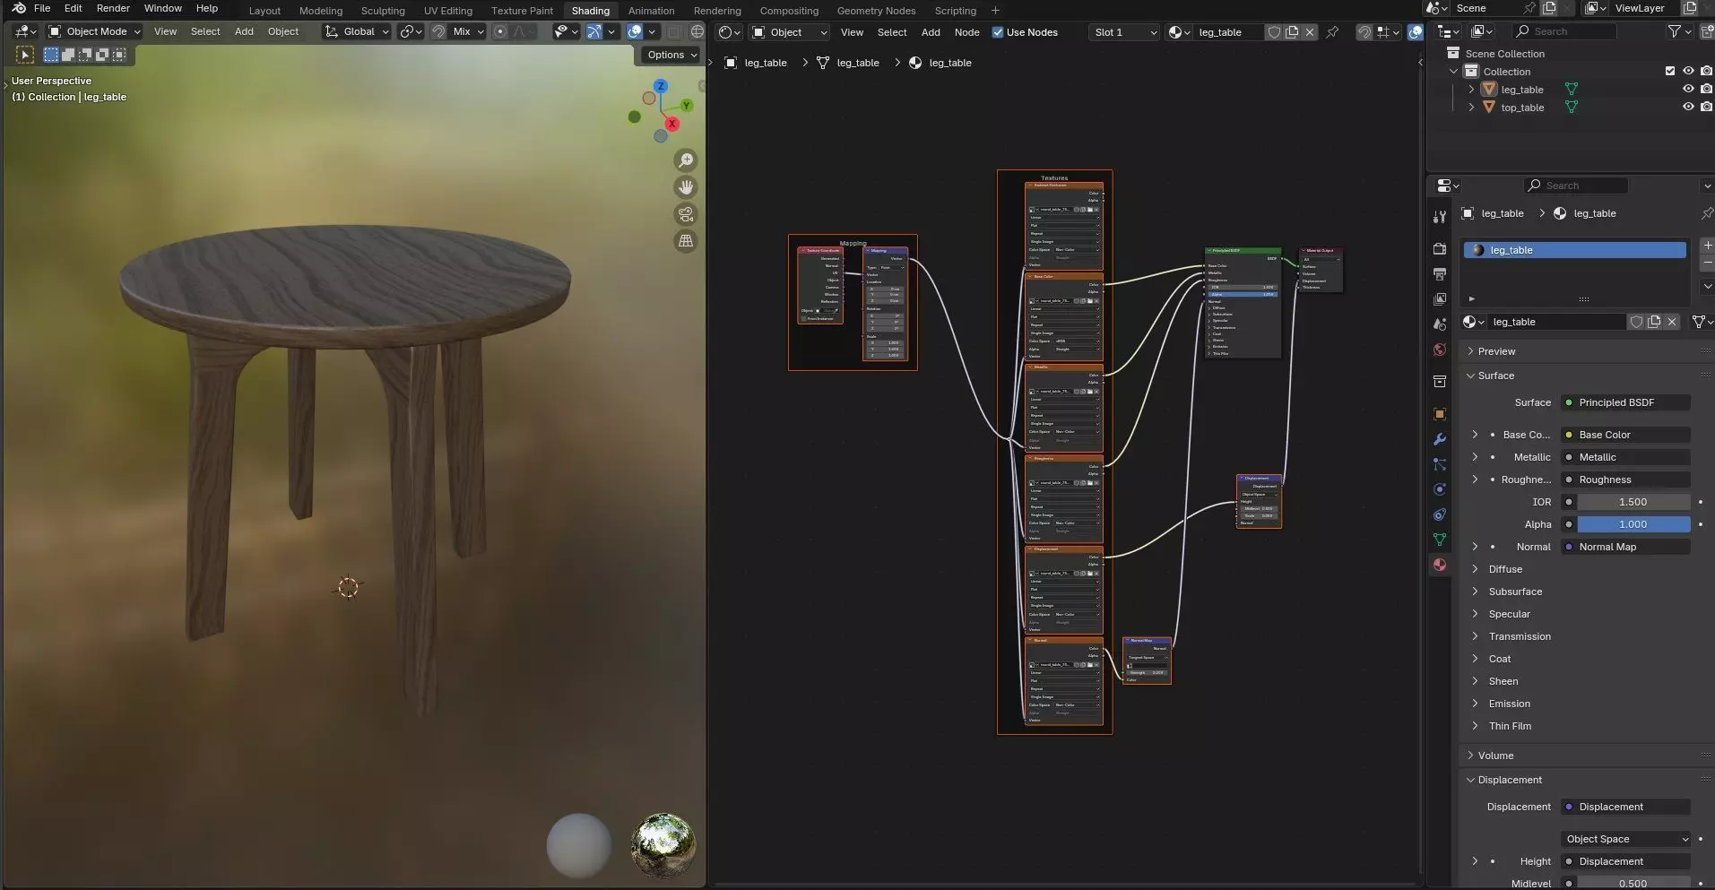Switch perspective/orthographic grid icon in viewport
Viewport: 1715px width, 890px height.
[x=686, y=241]
